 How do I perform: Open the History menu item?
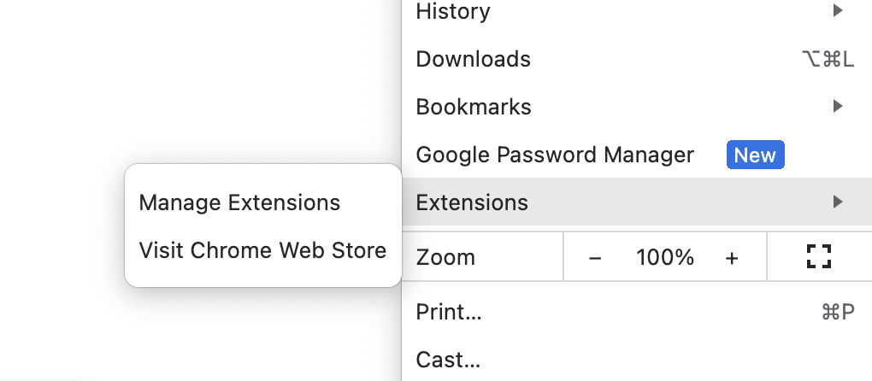pyautogui.click(x=453, y=11)
